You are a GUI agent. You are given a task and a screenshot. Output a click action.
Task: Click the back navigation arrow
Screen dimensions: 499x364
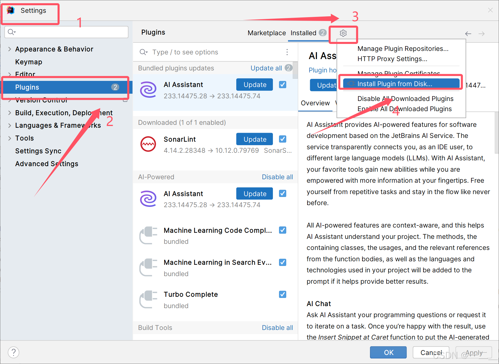[x=468, y=34]
